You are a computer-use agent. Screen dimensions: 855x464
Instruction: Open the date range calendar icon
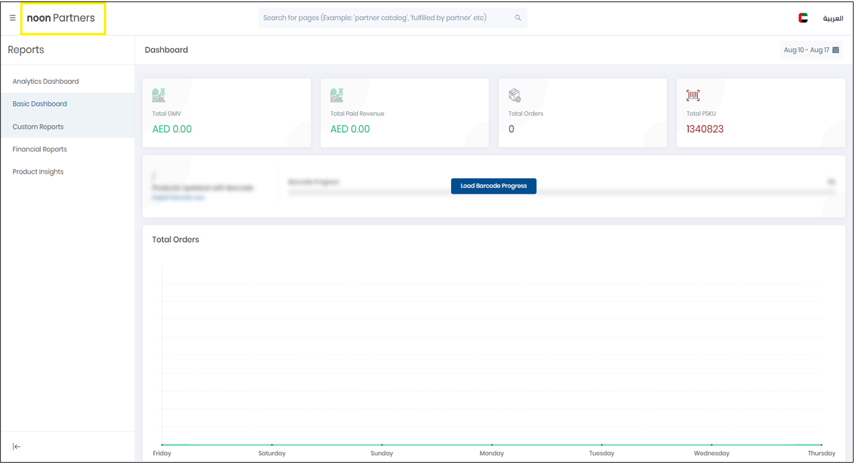coord(836,50)
